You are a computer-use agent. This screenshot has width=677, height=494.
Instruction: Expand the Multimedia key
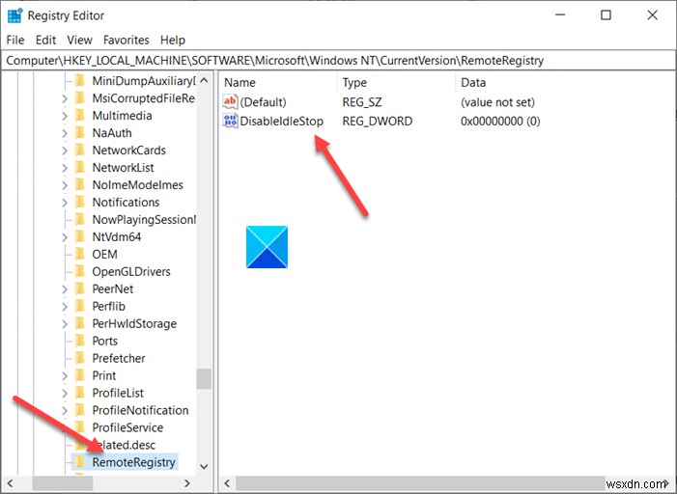65,116
